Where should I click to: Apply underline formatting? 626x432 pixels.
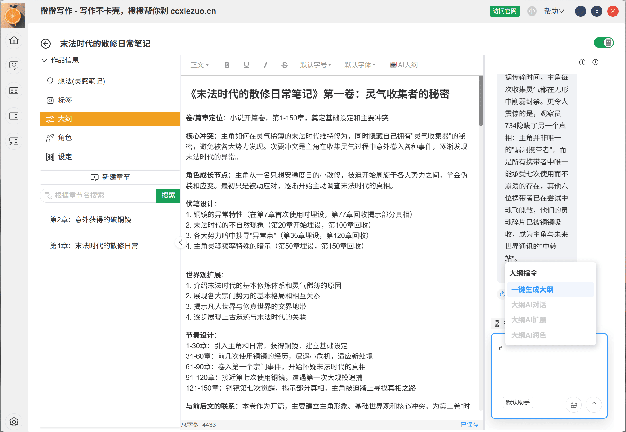coord(246,65)
